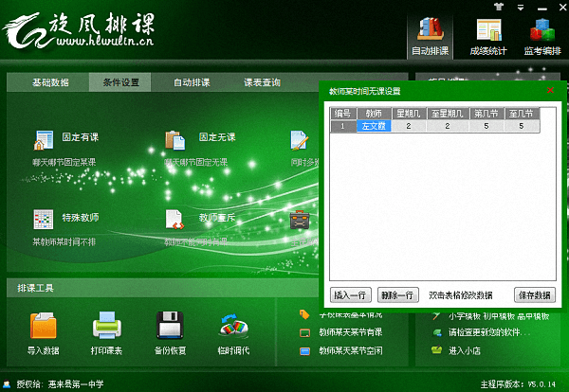Viewport: 569px width, 392px height.
Task: Switch to the 课表查询 tab
Action: (262, 82)
